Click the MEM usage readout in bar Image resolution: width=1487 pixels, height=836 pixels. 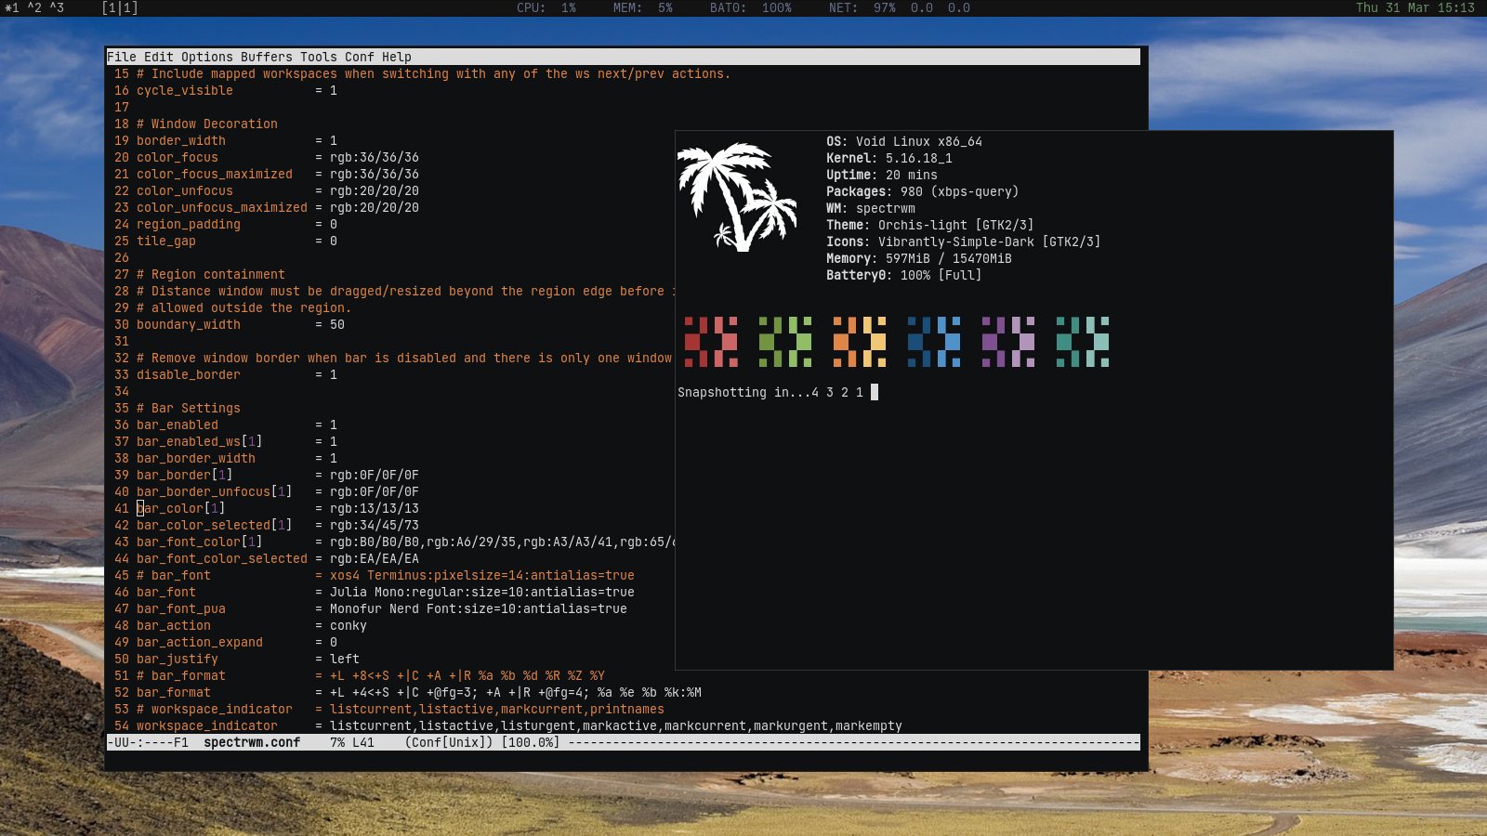pos(643,7)
